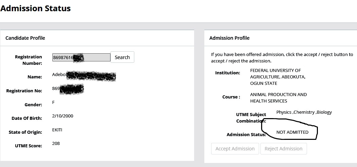Click the Search button

click(122, 57)
